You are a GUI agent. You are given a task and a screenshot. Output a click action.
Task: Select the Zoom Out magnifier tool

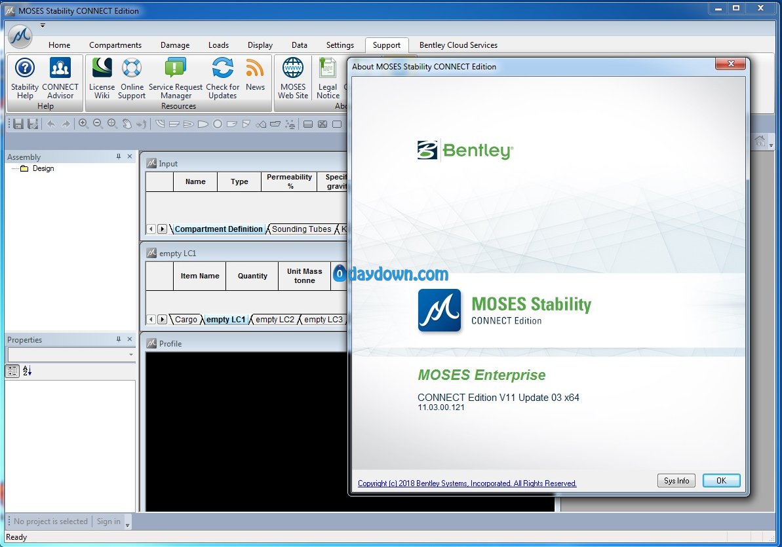(x=98, y=124)
